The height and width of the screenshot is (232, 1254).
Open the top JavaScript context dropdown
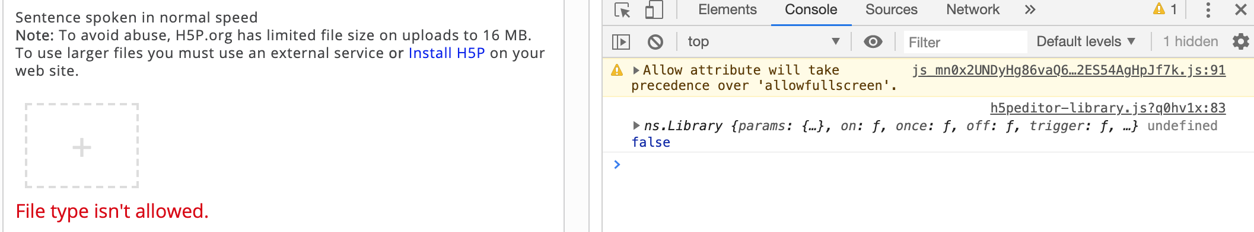pyautogui.click(x=763, y=41)
